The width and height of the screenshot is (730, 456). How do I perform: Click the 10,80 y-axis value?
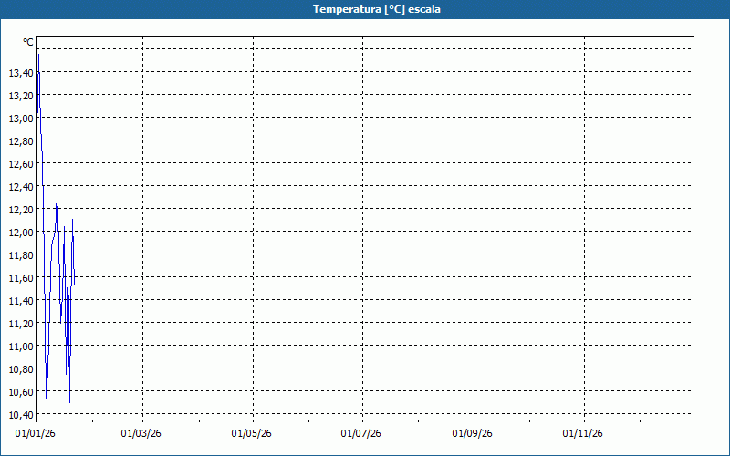[x=21, y=369]
